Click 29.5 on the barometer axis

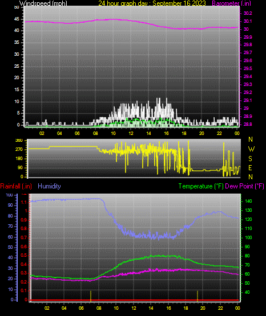(x=248, y=69)
